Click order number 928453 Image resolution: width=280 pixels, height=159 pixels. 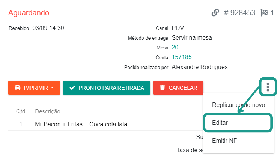pos(239,13)
